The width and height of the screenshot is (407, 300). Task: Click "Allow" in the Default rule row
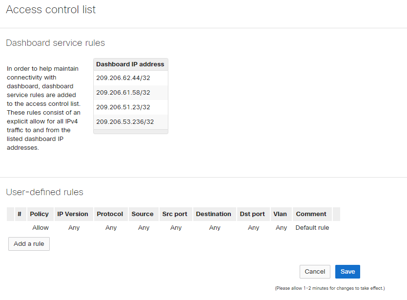click(41, 227)
